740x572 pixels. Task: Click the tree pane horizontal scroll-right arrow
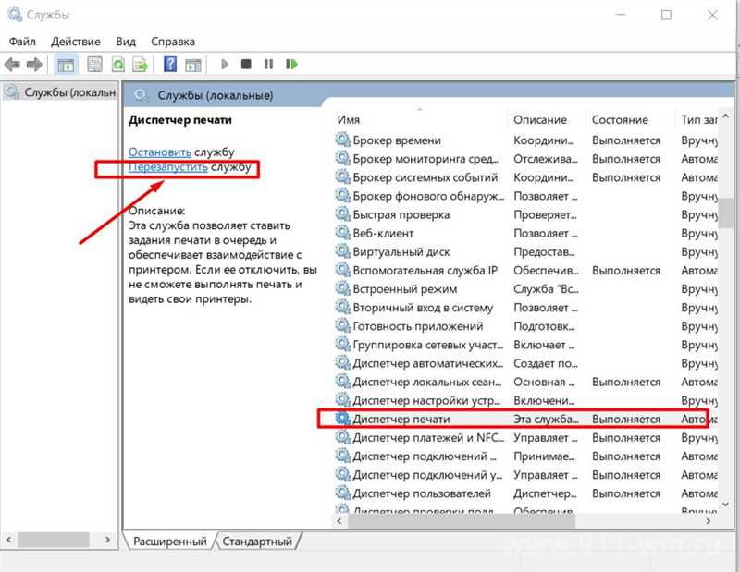coord(107,540)
